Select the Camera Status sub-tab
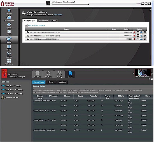Image resolution: width=154 pixels, height=142 pixels. coord(39,82)
